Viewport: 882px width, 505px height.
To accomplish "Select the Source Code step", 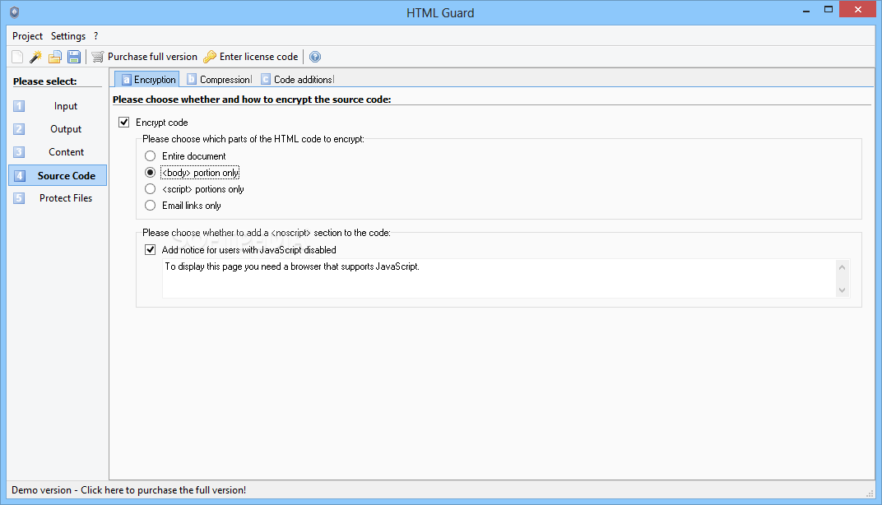I will [58, 175].
